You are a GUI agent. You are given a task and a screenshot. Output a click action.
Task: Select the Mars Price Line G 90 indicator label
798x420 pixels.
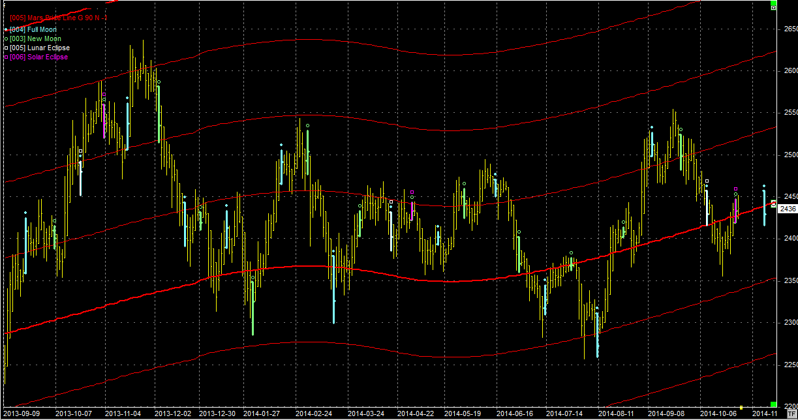pos(59,18)
